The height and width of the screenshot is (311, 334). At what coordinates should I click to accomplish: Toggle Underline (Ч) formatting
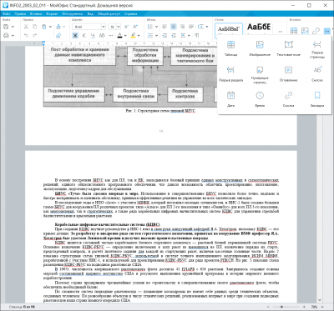click(93, 35)
